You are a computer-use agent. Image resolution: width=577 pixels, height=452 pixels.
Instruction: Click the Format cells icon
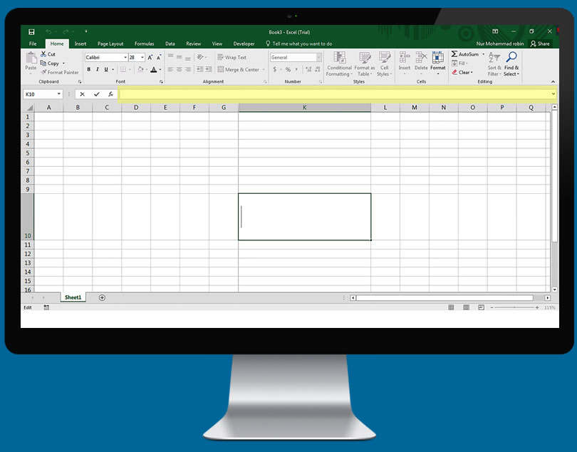pos(437,58)
